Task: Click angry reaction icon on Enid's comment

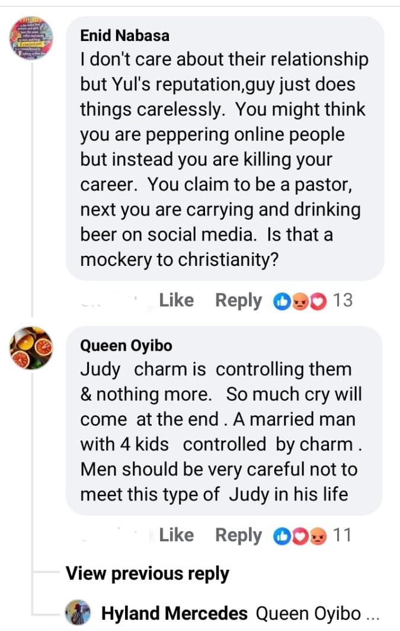Action: pos(300,302)
